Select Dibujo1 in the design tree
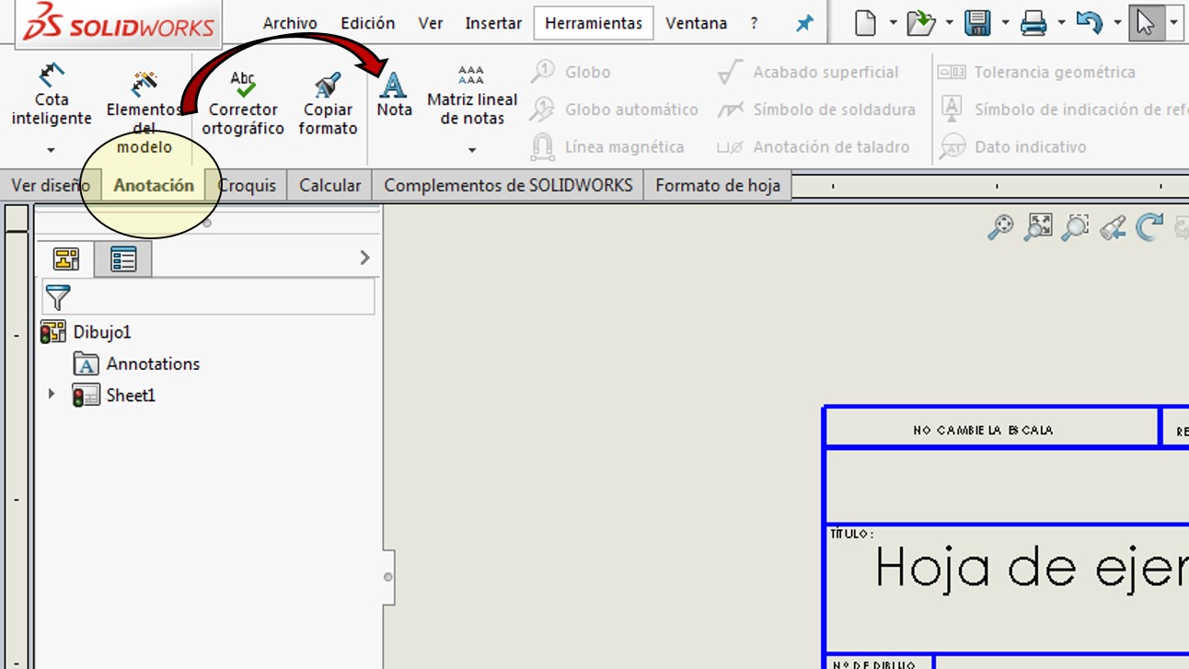The height and width of the screenshot is (669, 1189). [x=87, y=332]
